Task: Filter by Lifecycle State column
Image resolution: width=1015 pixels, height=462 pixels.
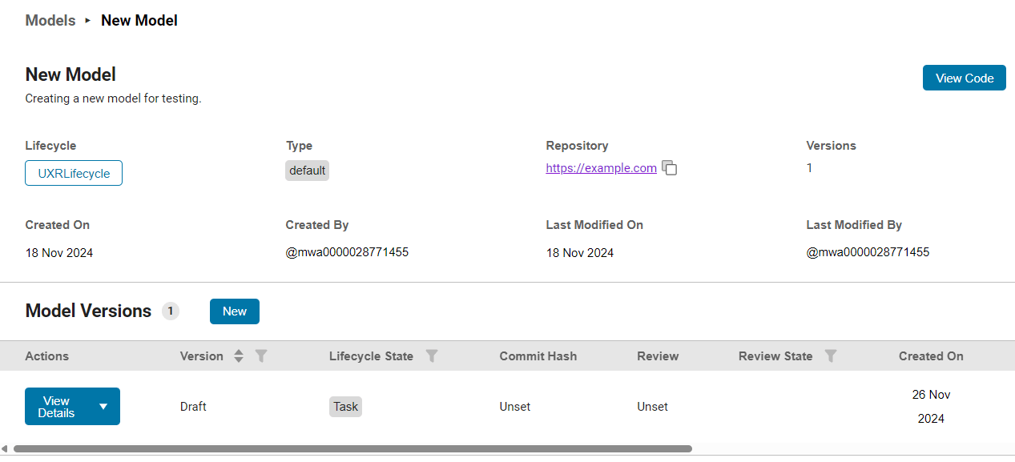Action: 432,356
